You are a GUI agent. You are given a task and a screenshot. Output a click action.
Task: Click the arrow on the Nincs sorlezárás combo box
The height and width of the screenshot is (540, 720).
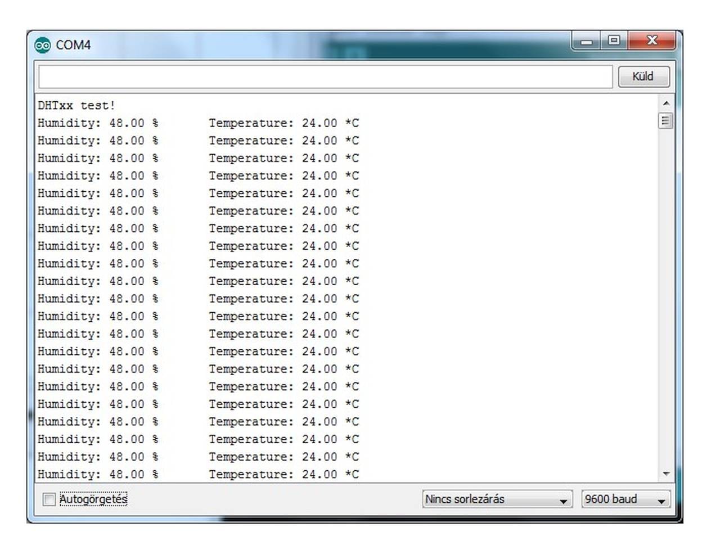(563, 500)
